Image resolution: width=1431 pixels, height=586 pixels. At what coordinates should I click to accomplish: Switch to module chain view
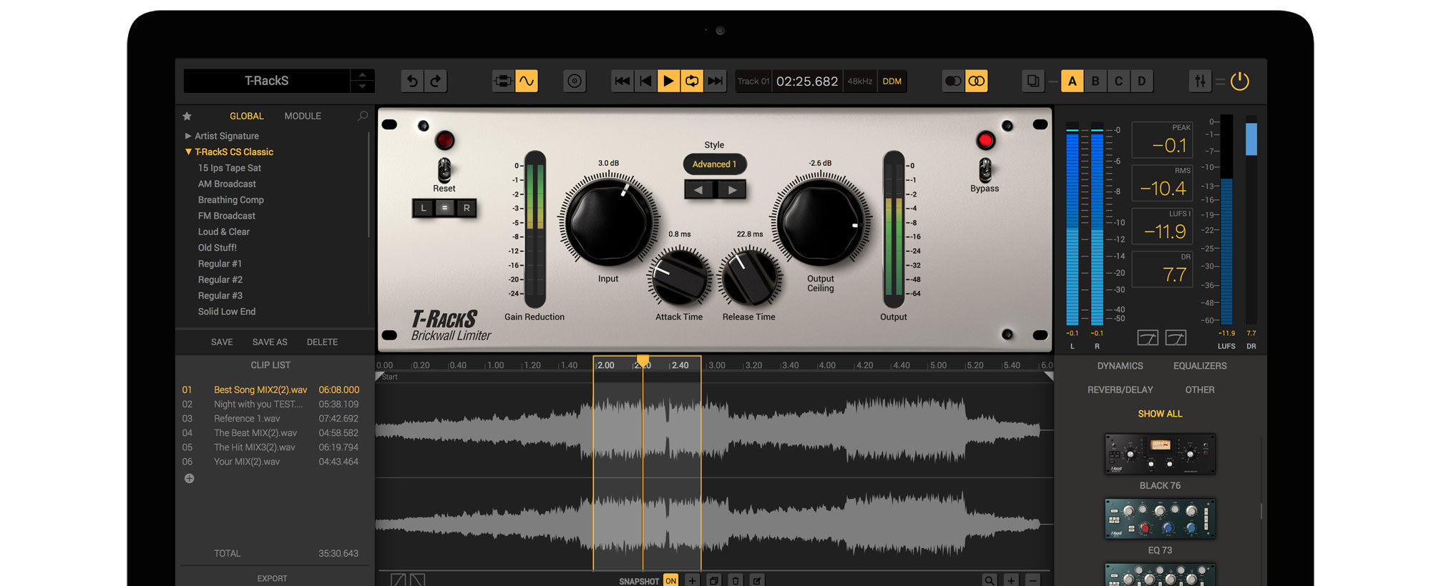[503, 81]
